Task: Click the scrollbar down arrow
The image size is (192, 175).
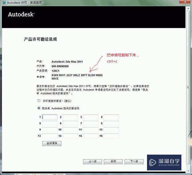Action: coord(188,171)
